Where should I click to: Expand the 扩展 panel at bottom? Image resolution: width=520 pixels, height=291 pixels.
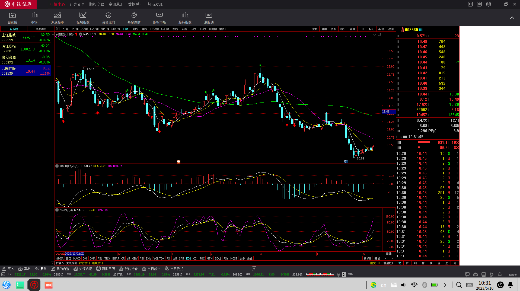click(60, 263)
